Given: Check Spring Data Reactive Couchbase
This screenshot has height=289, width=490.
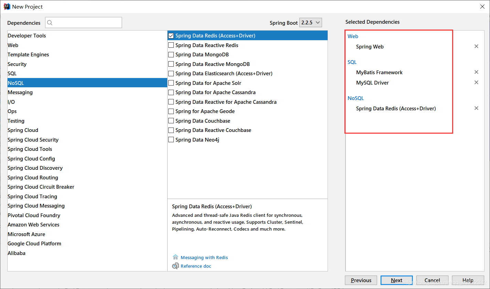Looking at the screenshot, I should tap(171, 130).
